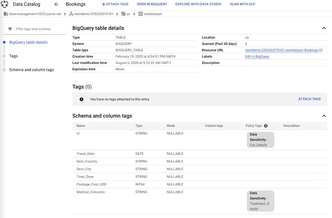Click the BIGQUERY system value
Screen dimensions: 332x218
coord(124,44)
